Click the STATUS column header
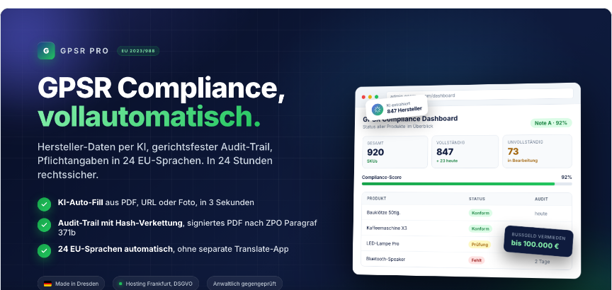The image size is (612, 290). tap(477, 199)
